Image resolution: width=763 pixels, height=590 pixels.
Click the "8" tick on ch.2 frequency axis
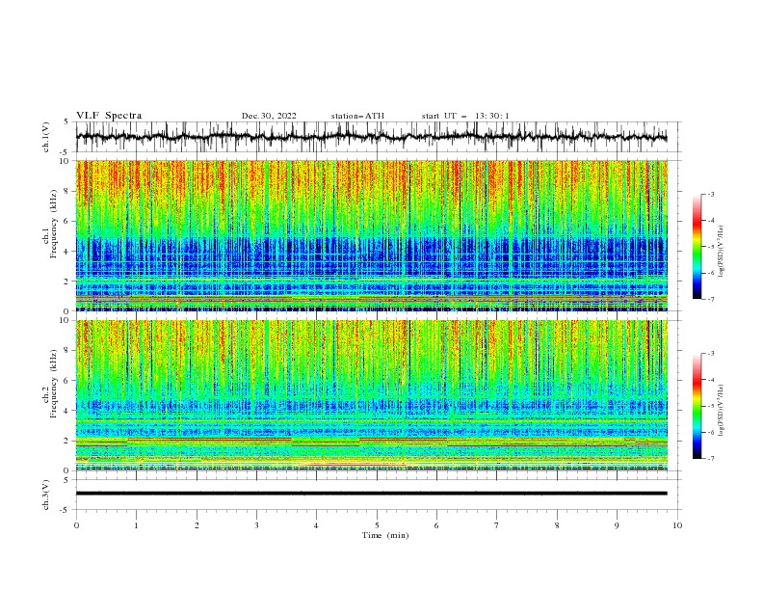pyautogui.click(x=68, y=351)
